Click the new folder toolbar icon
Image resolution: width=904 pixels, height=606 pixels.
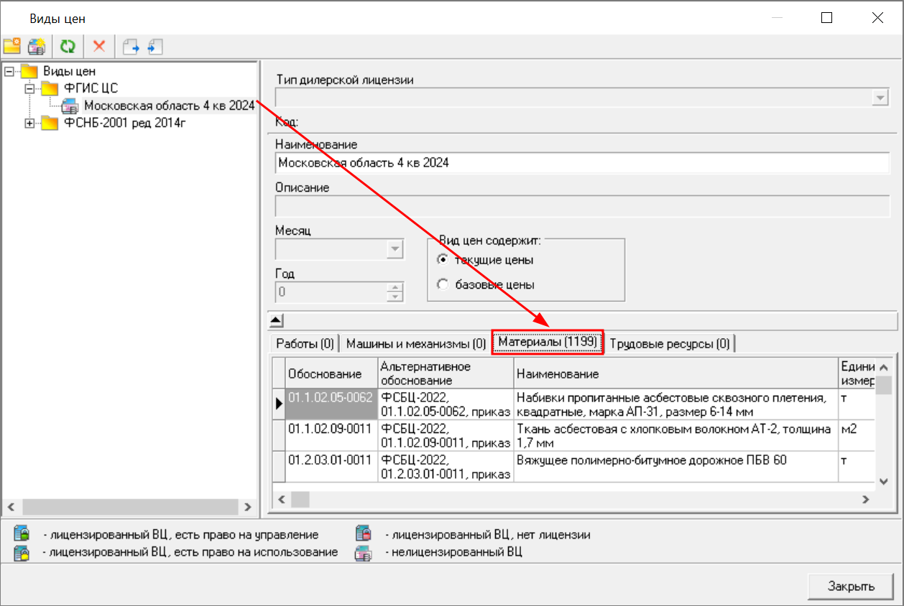(11, 47)
